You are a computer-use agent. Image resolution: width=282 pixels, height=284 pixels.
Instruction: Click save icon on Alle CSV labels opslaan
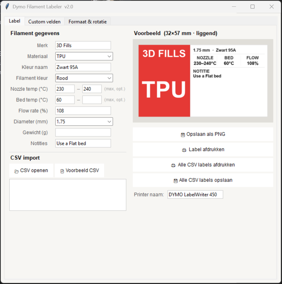coord(175,181)
